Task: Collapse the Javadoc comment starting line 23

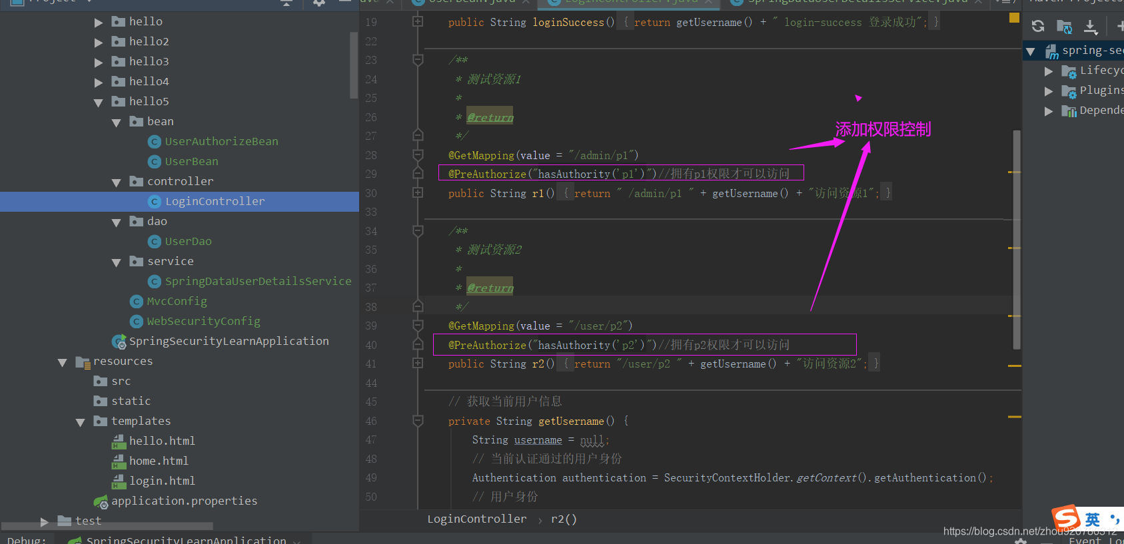Action: pos(418,60)
